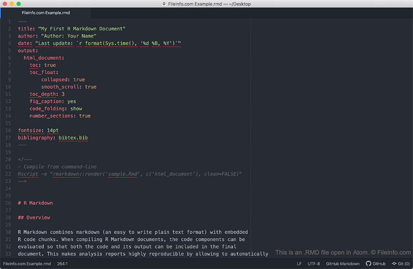Image resolution: width=413 pixels, height=269 pixels.
Task: Open the UTF-8 encoding selector
Action: tap(314, 264)
